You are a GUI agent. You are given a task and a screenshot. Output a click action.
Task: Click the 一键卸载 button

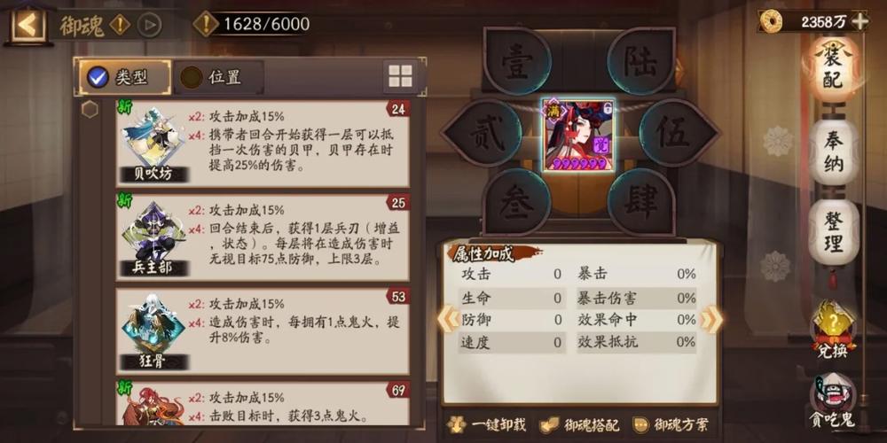(x=486, y=424)
